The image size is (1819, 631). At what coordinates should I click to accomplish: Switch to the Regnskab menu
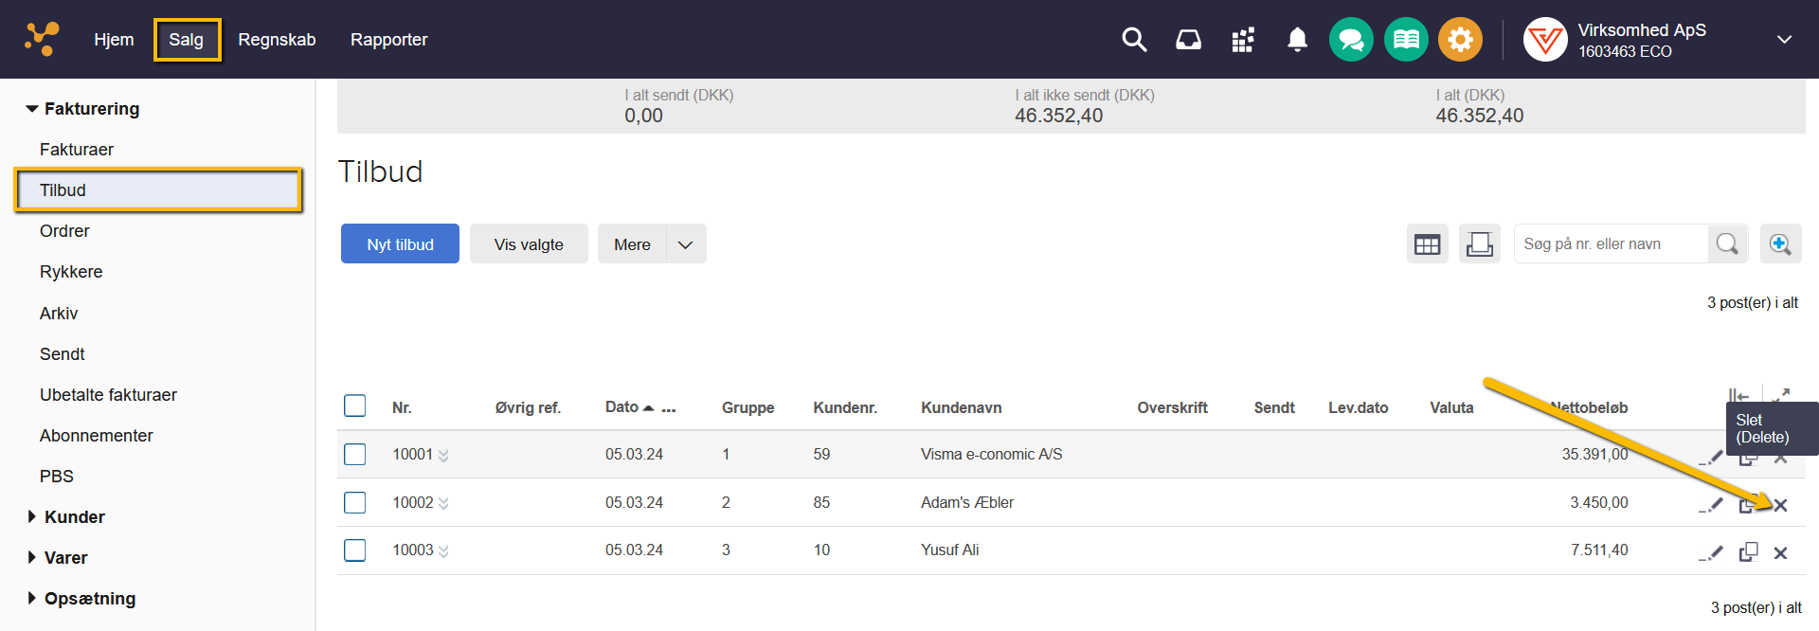pos(277,40)
